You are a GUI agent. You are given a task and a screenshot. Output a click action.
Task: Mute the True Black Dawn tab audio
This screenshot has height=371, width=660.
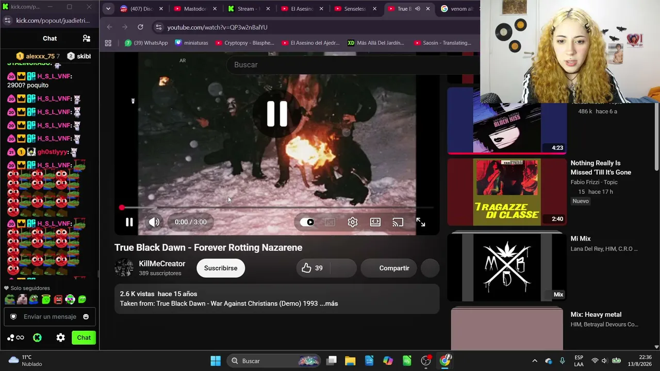coord(418,9)
